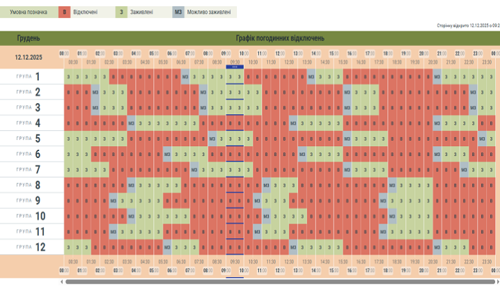The width and height of the screenshot is (500, 298).
Task: Click the horizontal scrollbar left arrow
Action: 61,282
